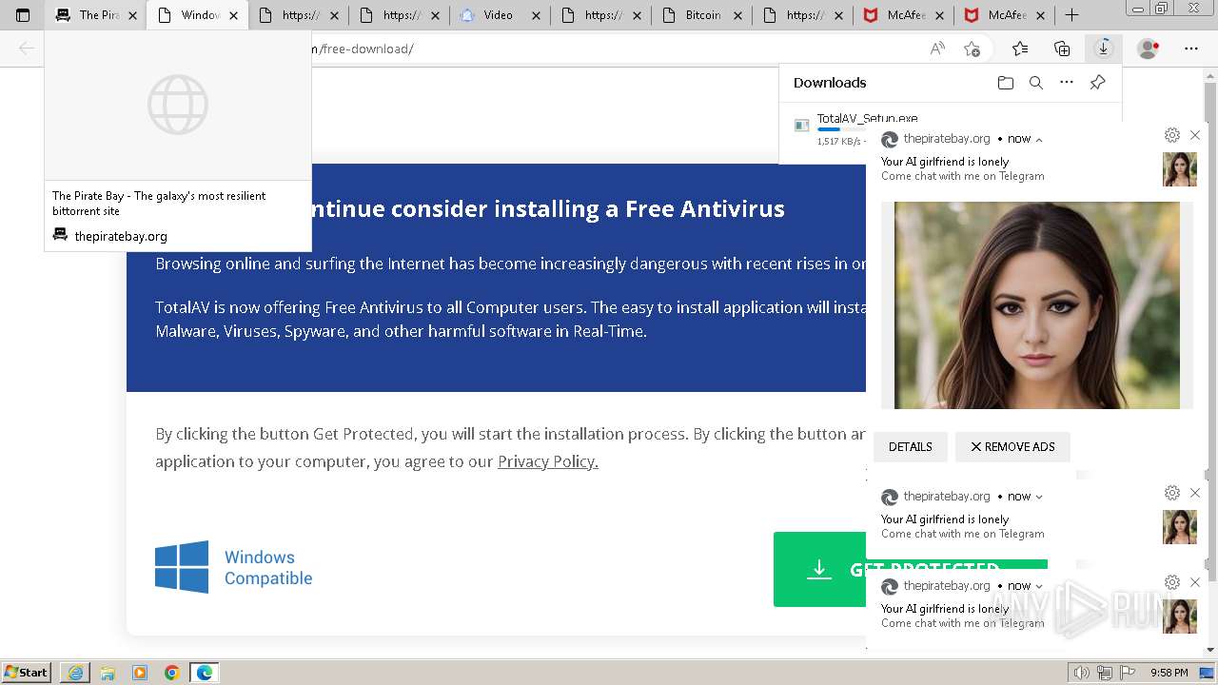Image resolution: width=1218 pixels, height=685 pixels.
Task: Pin the Downloads panel
Action: point(1097,83)
